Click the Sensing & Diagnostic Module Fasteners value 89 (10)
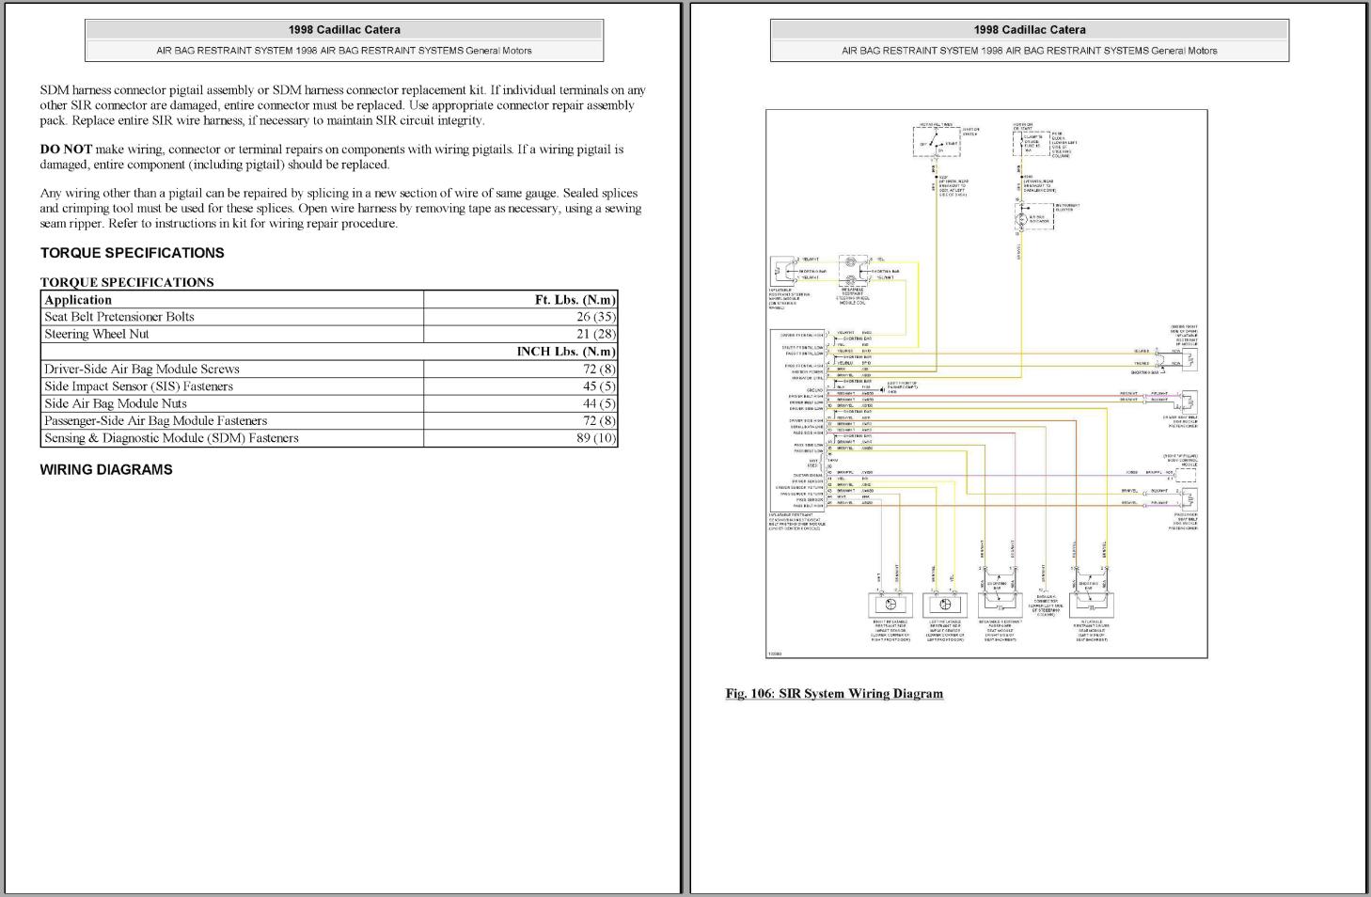 pos(596,438)
